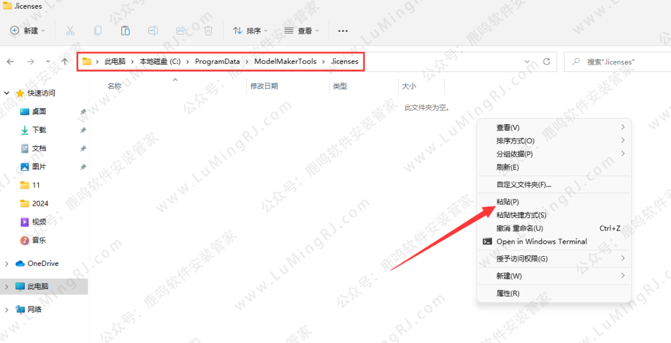Viewport: 671px width, 343px height.
Task: Click the Copy icon in toolbar
Action: point(98,30)
